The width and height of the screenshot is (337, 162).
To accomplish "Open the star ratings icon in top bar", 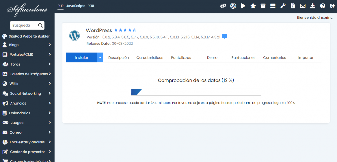I will tap(253, 6).
